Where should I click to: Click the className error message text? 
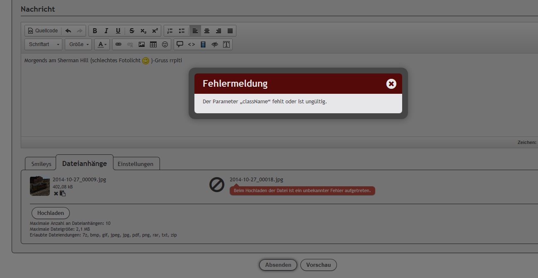pyautogui.click(x=265, y=101)
